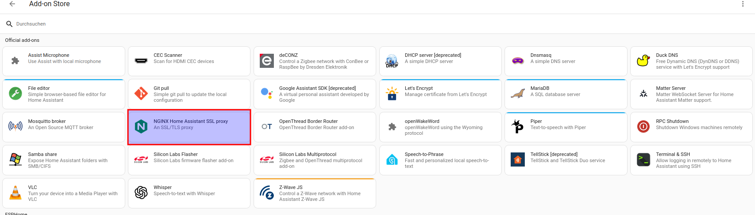
Task: Click the Assist Microphone title link
Action: point(49,55)
